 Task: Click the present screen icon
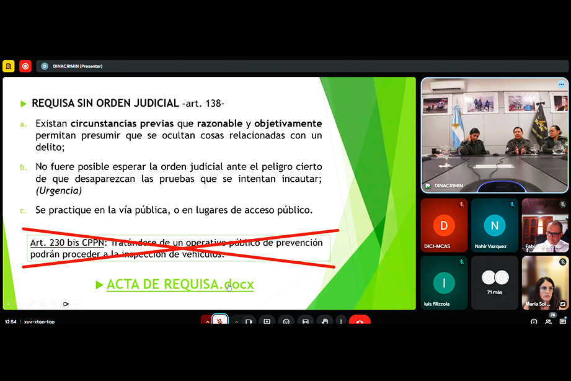267,321
